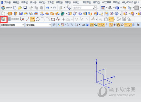141x102 pixels.
Task: Click the Revolve feature icon
Action: 15,14
